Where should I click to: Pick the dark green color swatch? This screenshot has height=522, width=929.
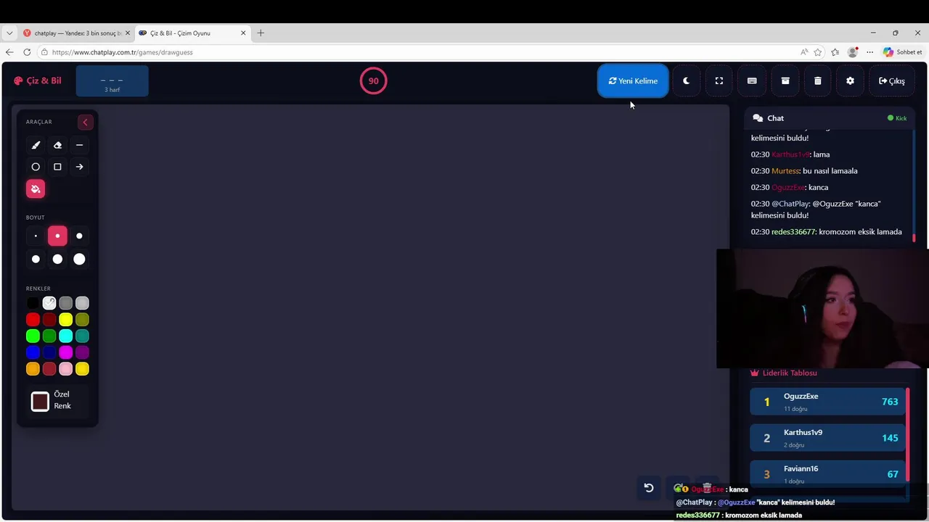49,336
